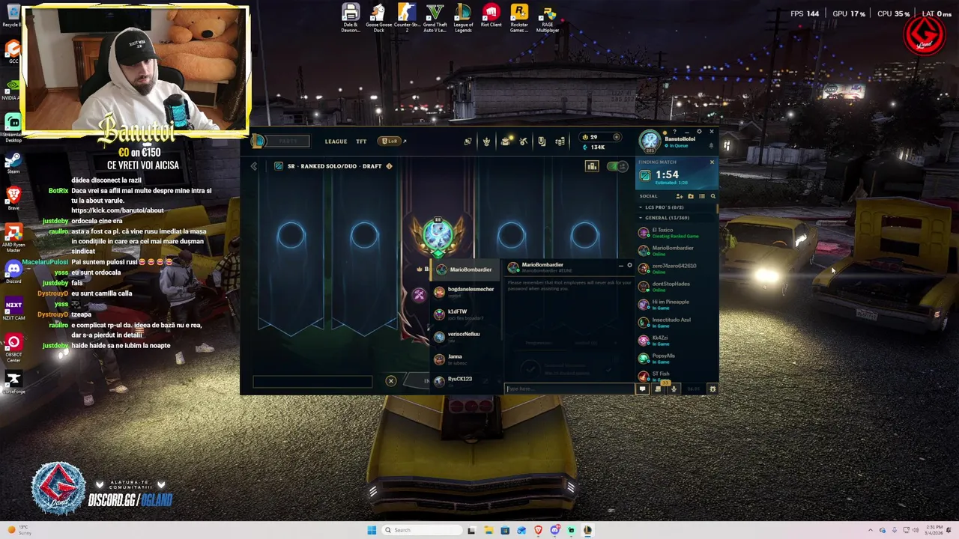Viewport: 959px width, 539px height.
Task: Click the disabled PARTY button
Action: click(288, 141)
